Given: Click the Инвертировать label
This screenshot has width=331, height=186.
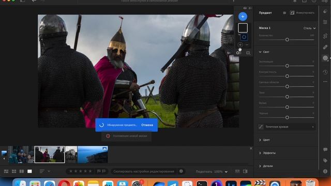Looking at the screenshot, I should pos(305,13).
